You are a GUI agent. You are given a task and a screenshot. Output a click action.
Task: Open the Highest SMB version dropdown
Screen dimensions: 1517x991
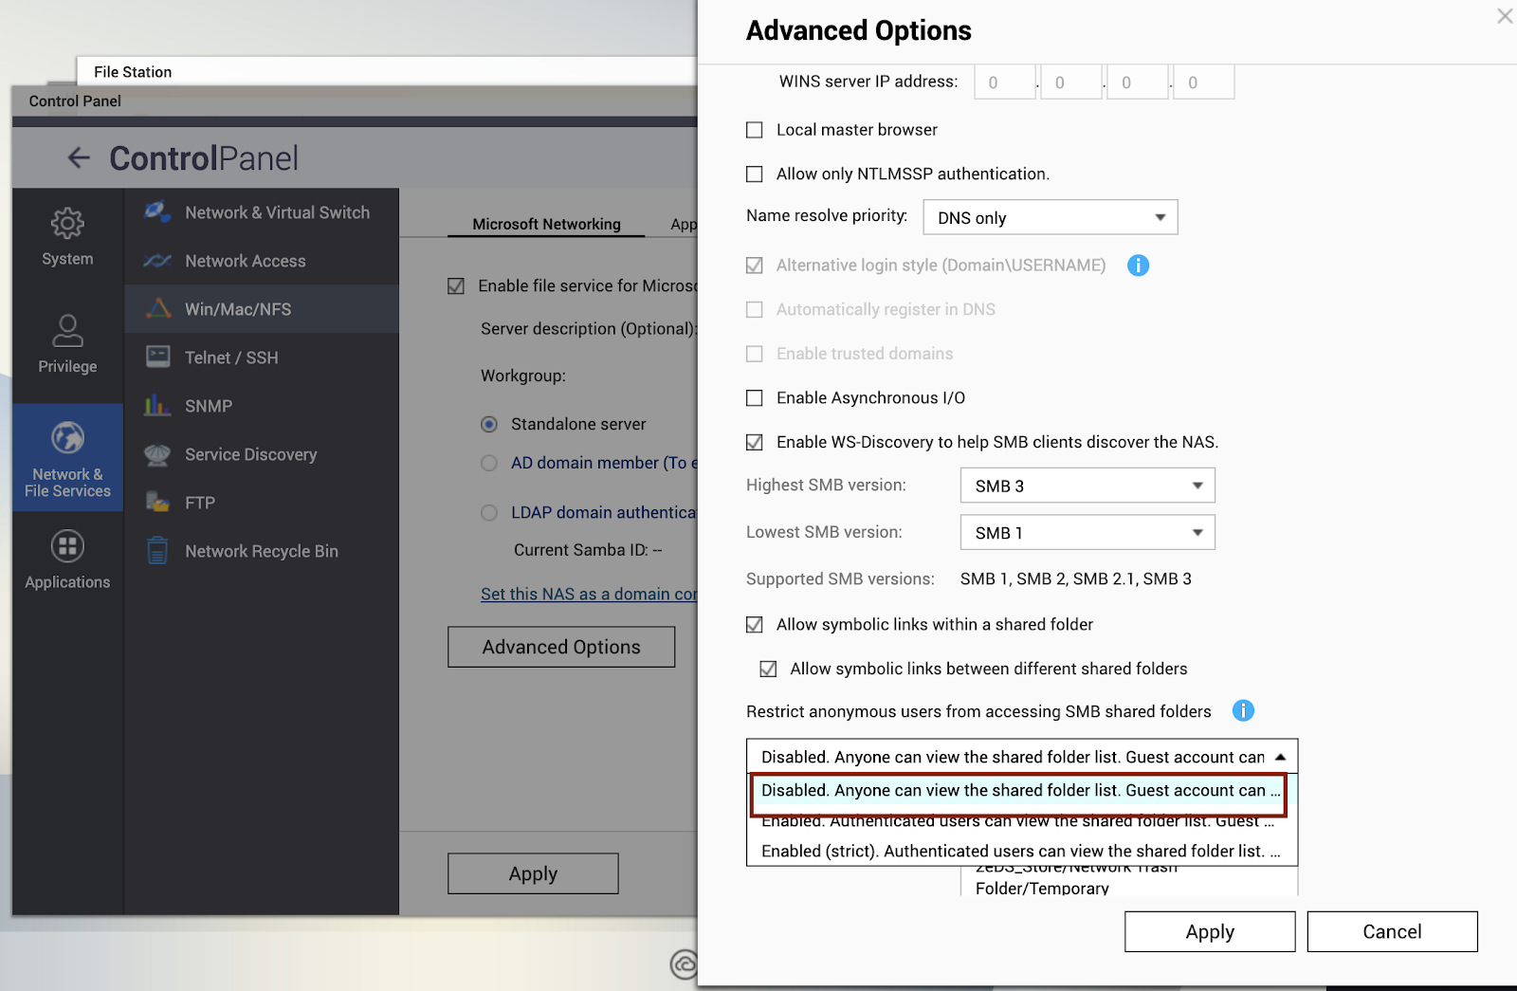click(x=1087, y=485)
